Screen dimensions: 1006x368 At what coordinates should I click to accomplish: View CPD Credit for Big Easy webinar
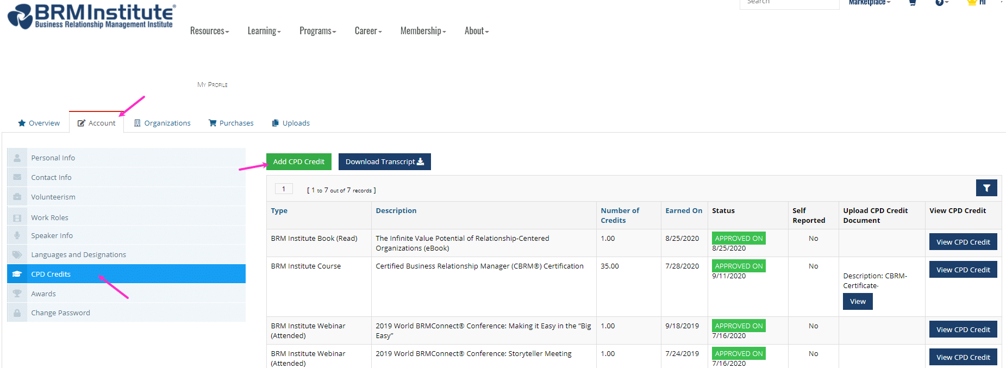coord(963,329)
